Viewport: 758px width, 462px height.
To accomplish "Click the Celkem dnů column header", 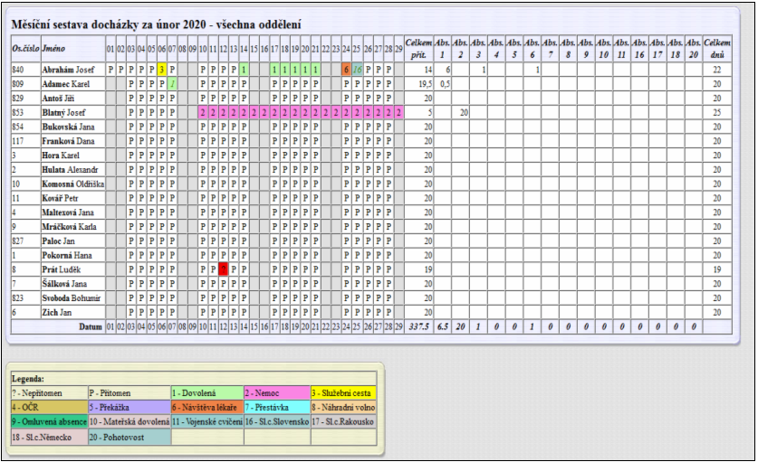I will [x=717, y=48].
